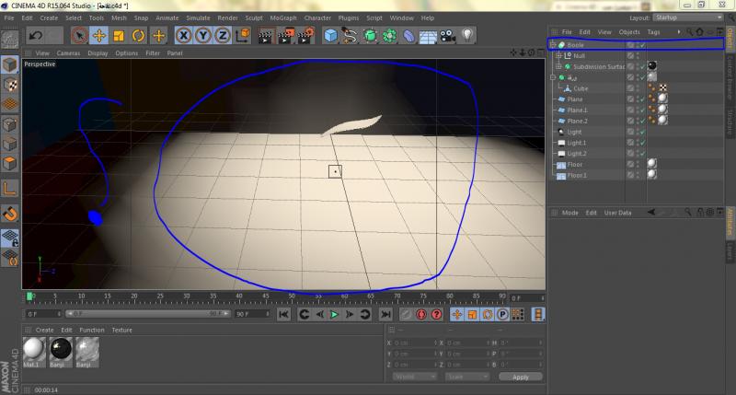Toggle the X axis lock
736x395 pixels.
click(x=183, y=35)
